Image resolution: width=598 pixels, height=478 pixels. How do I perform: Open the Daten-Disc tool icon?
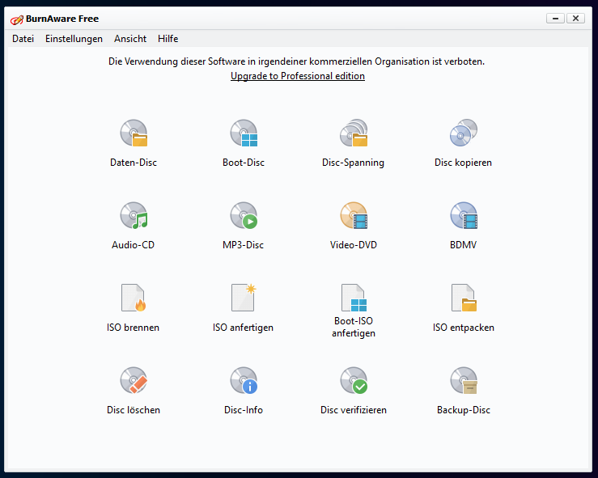(x=134, y=133)
